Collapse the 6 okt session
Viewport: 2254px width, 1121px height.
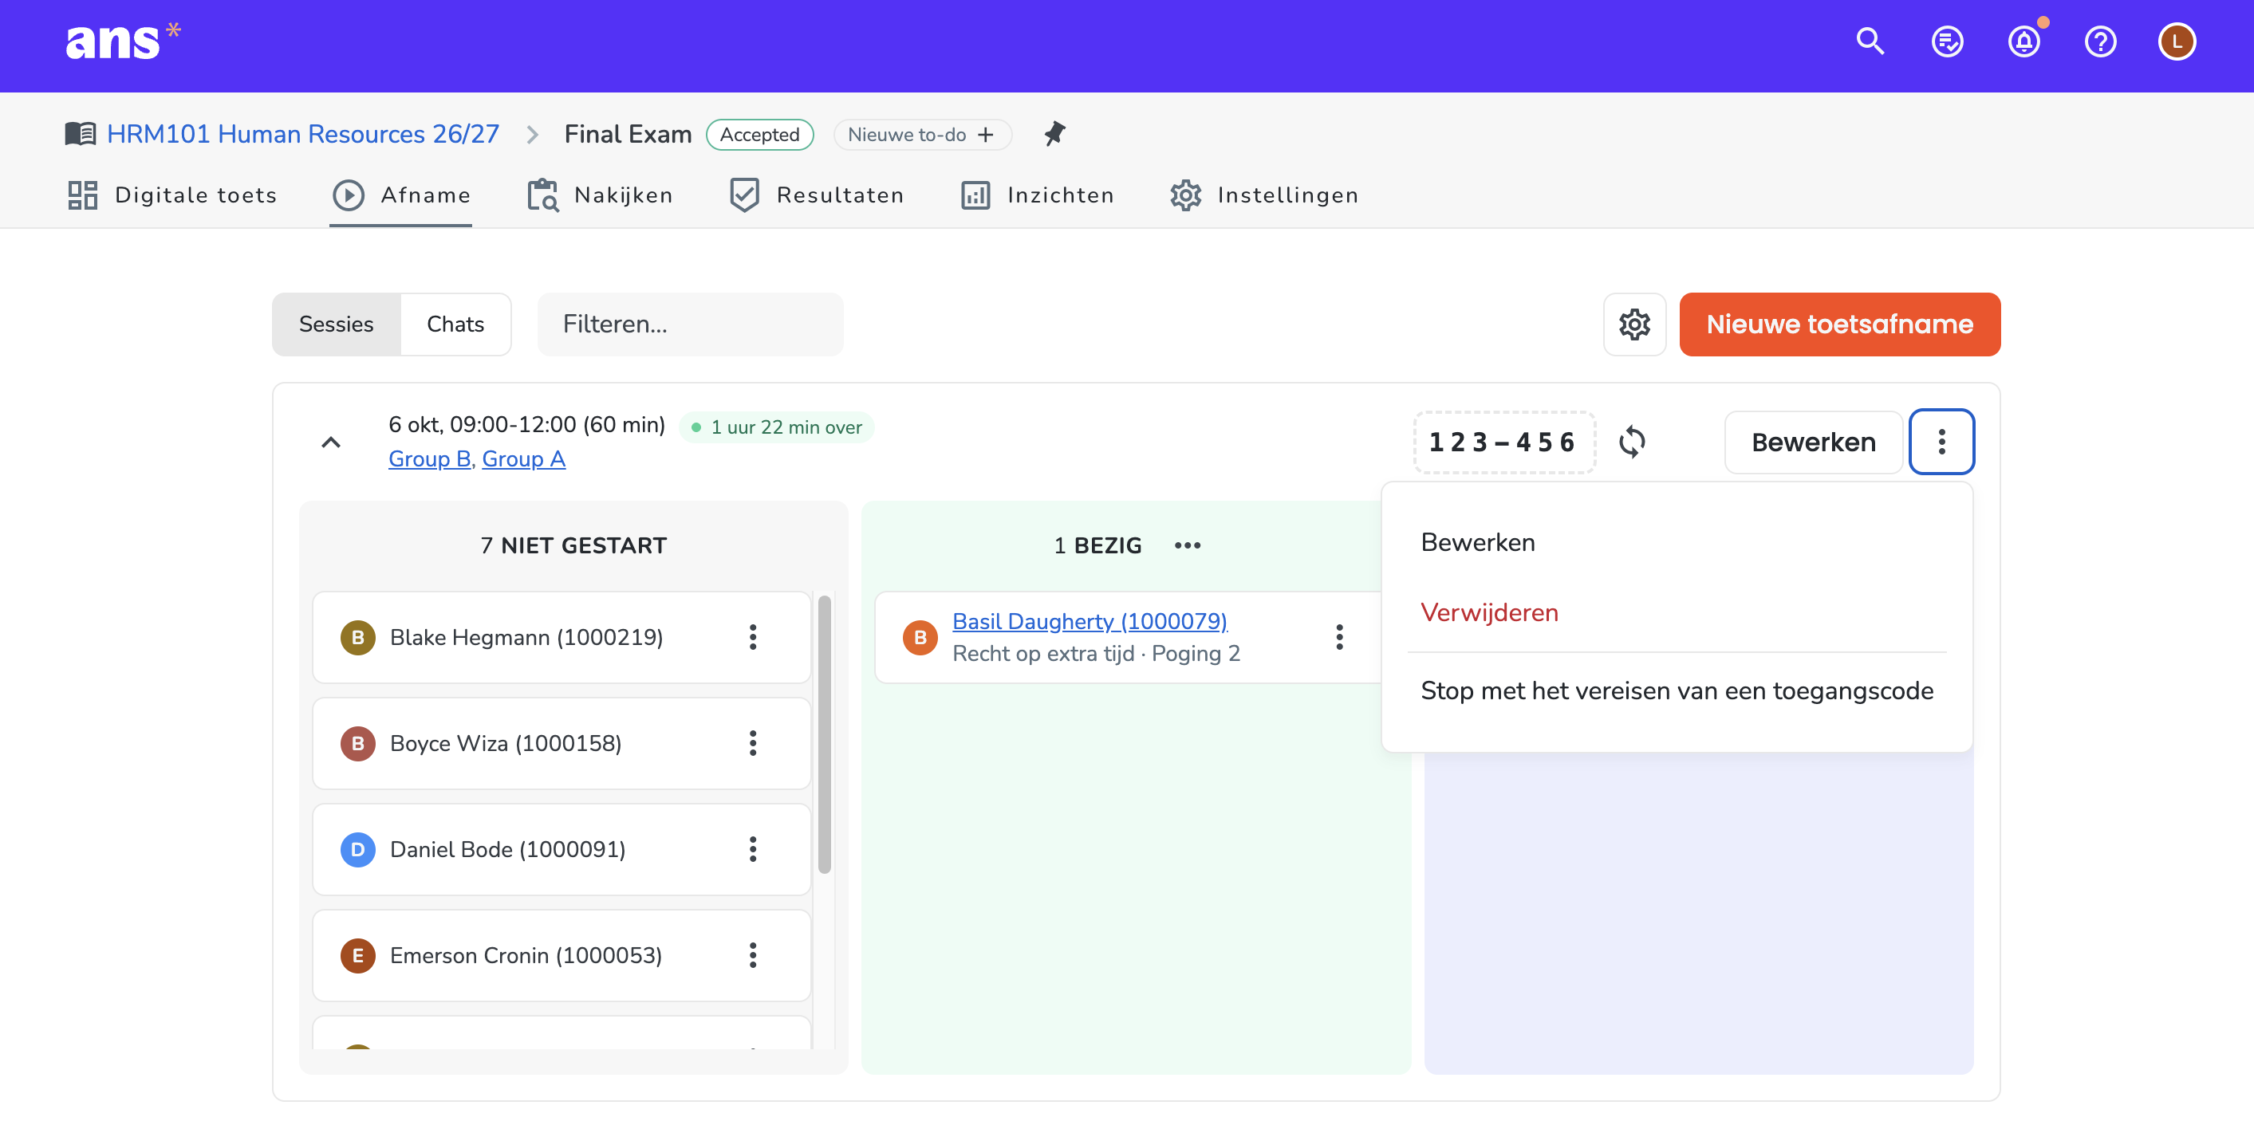pyautogui.click(x=331, y=442)
